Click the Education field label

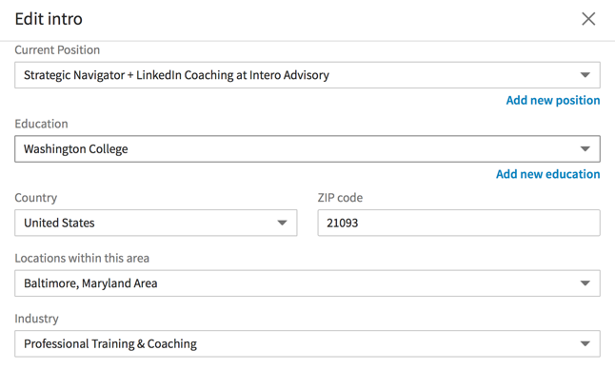[x=41, y=124]
